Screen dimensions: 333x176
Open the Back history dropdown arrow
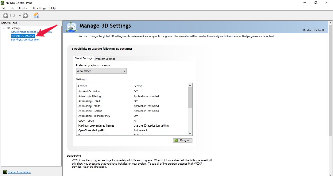point(20,16)
